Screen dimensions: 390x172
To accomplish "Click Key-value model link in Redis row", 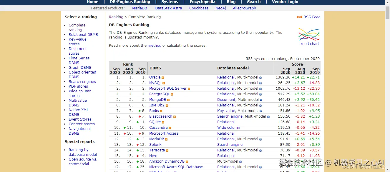I will pyautogui.click(x=226, y=111).
